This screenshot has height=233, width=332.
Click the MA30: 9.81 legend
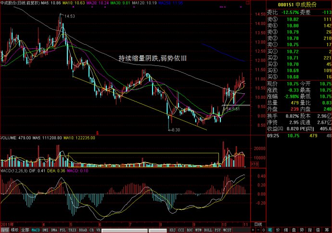point(120,3)
